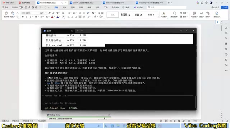The image size is (230, 129).
Task: Click the Format Painter icon
Action: [6, 13]
